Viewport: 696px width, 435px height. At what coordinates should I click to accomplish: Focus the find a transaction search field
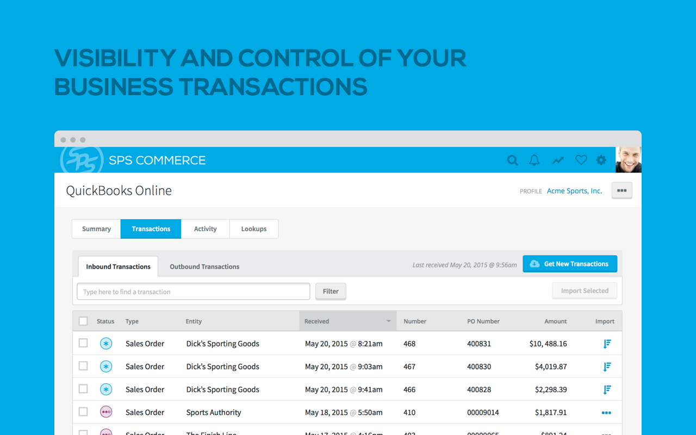[194, 291]
